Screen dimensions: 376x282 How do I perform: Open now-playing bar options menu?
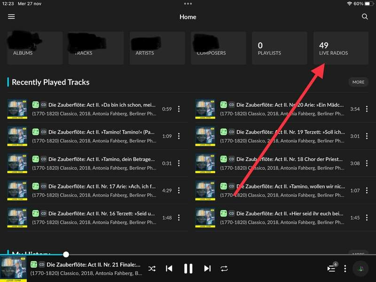pyautogui.click(x=345, y=268)
